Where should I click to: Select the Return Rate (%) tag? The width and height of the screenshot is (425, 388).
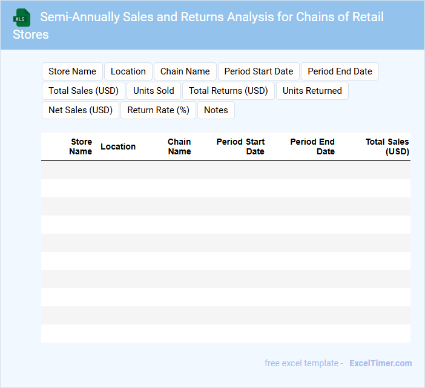coord(158,110)
